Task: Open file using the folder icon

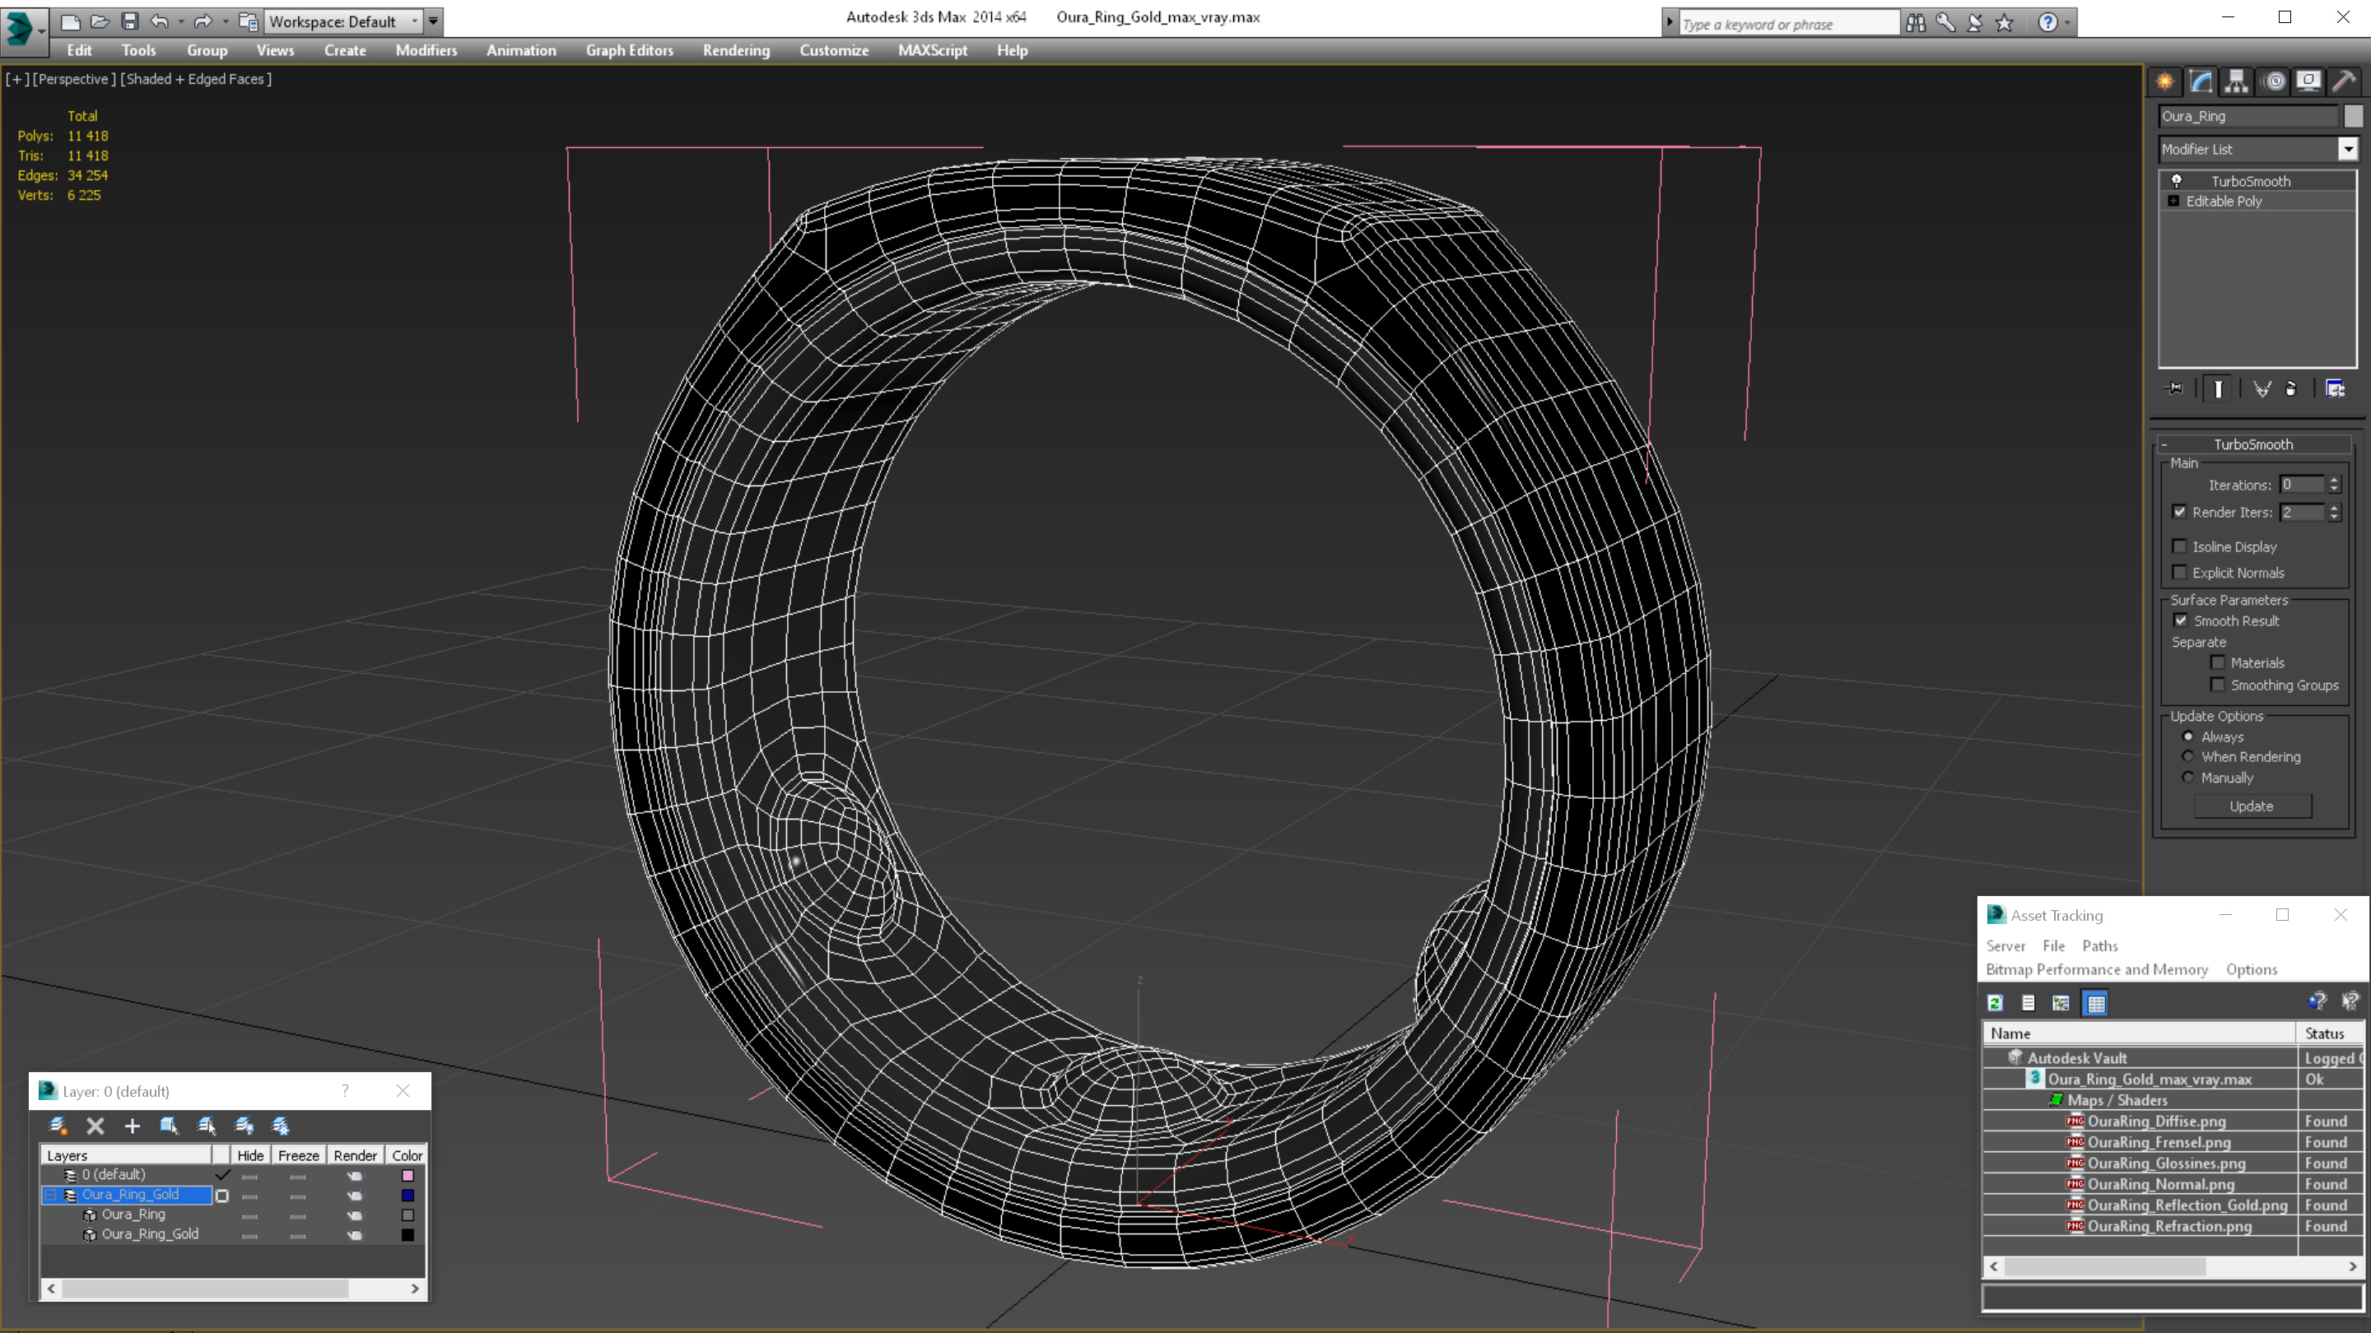Action: coord(100,21)
